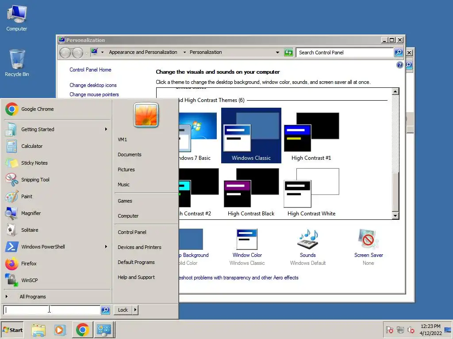The width and height of the screenshot is (453, 339).
Task: Open Firefox from Start menu
Action: (x=57, y=264)
